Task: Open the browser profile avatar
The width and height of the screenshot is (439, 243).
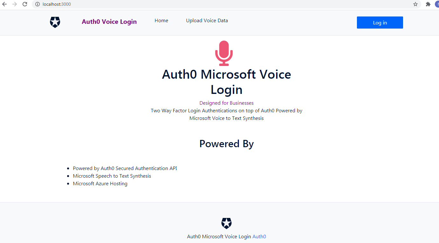Action: click(437, 4)
